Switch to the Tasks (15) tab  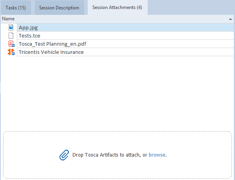coord(16,8)
